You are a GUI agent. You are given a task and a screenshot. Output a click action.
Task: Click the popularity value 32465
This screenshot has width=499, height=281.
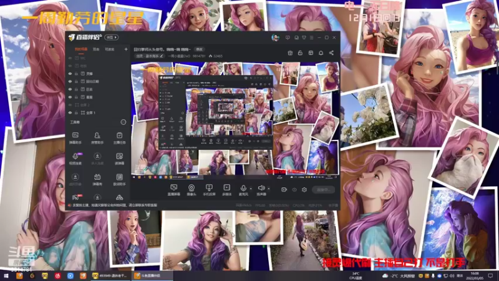[x=218, y=56]
